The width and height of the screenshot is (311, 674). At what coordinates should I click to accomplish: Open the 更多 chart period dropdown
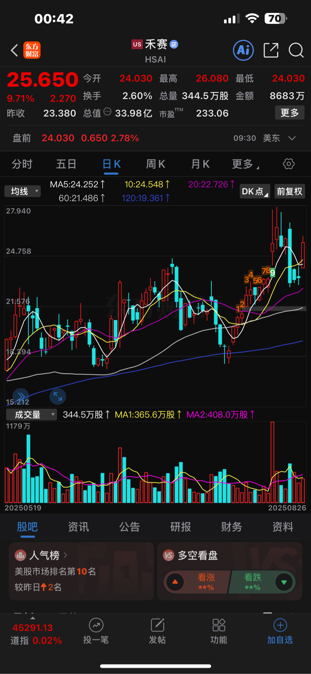coord(245,164)
